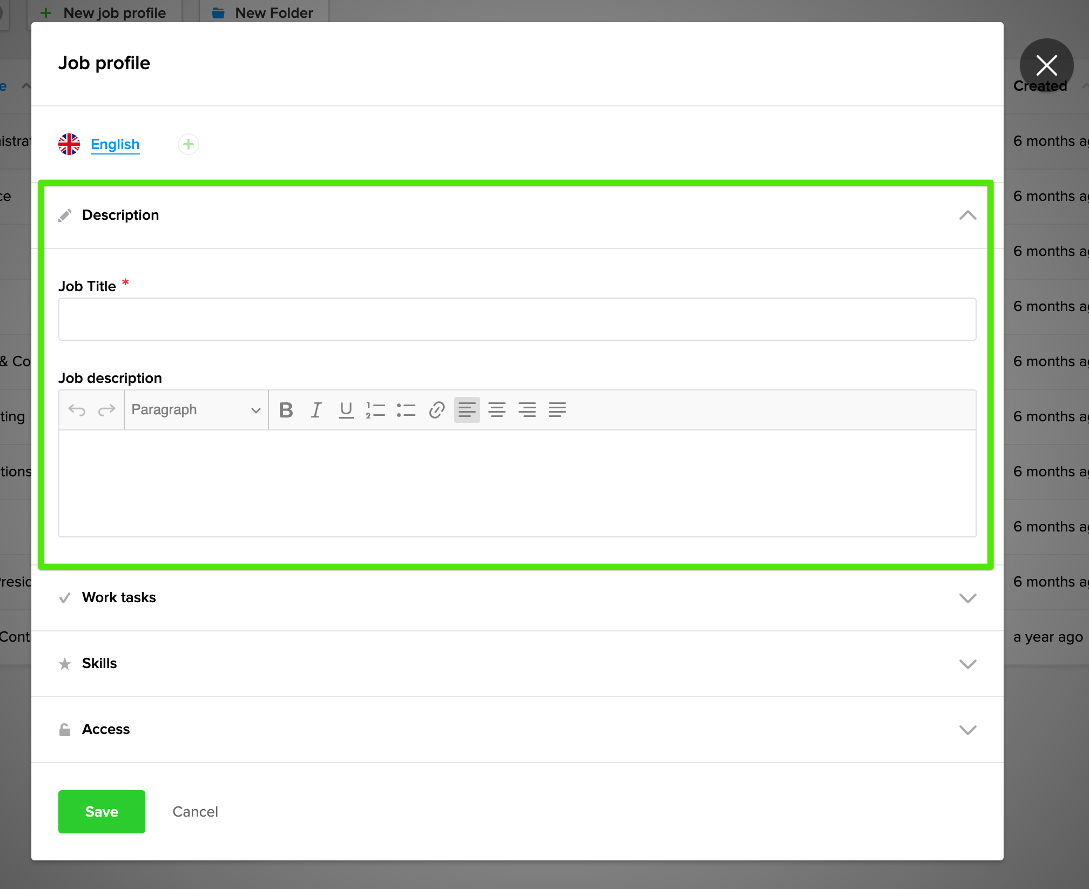This screenshot has width=1089, height=889.
Task: Center align the text
Action: tap(497, 410)
